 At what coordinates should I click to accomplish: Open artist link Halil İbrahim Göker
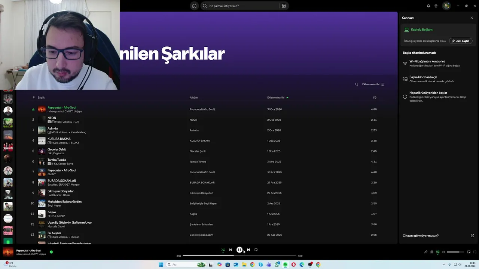pyautogui.click(x=59, y=195)
